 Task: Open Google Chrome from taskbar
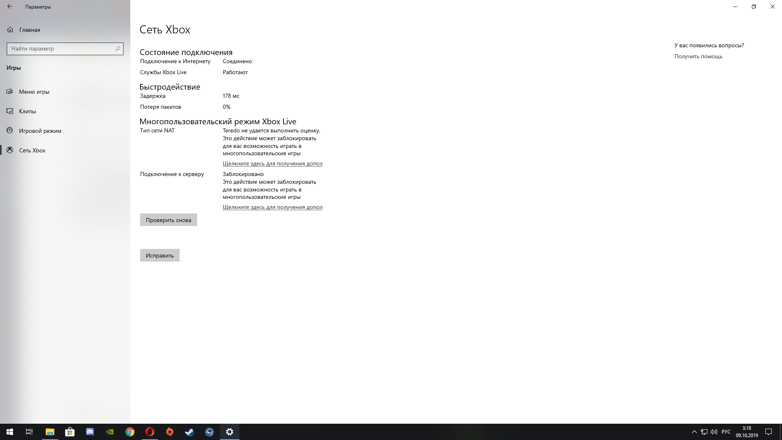click(130, 432)
